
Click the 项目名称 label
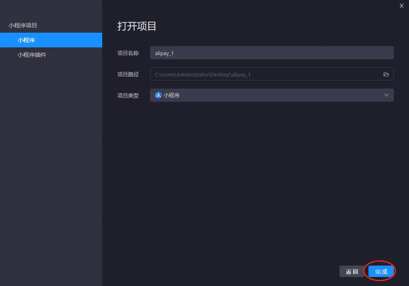click(x=128, y=53)
